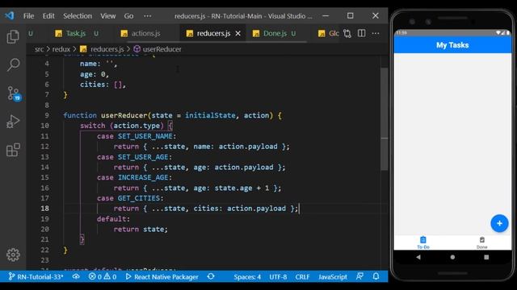517x290 pixels.
Task: Switch to the reducers.js tab
Action: 212,34
